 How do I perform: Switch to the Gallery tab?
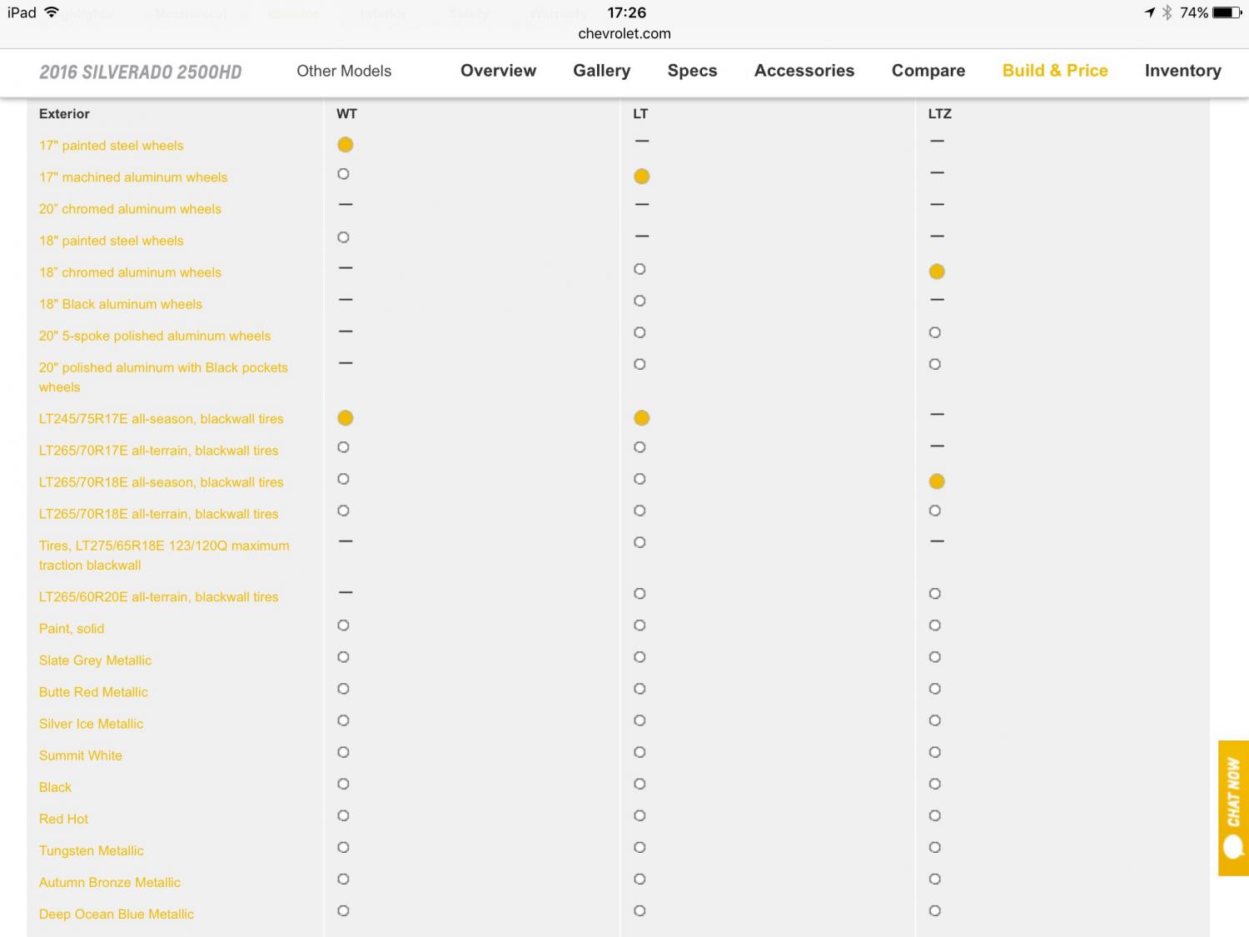601,71
